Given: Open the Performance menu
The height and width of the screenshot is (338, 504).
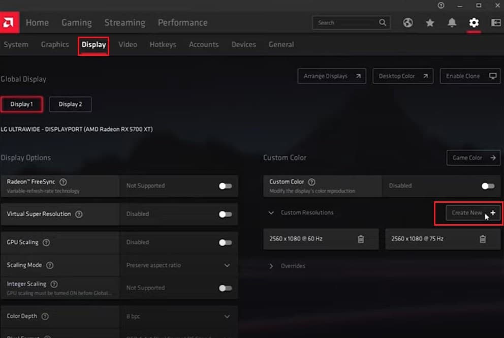Looking at the screenshot, I should 182,22.
